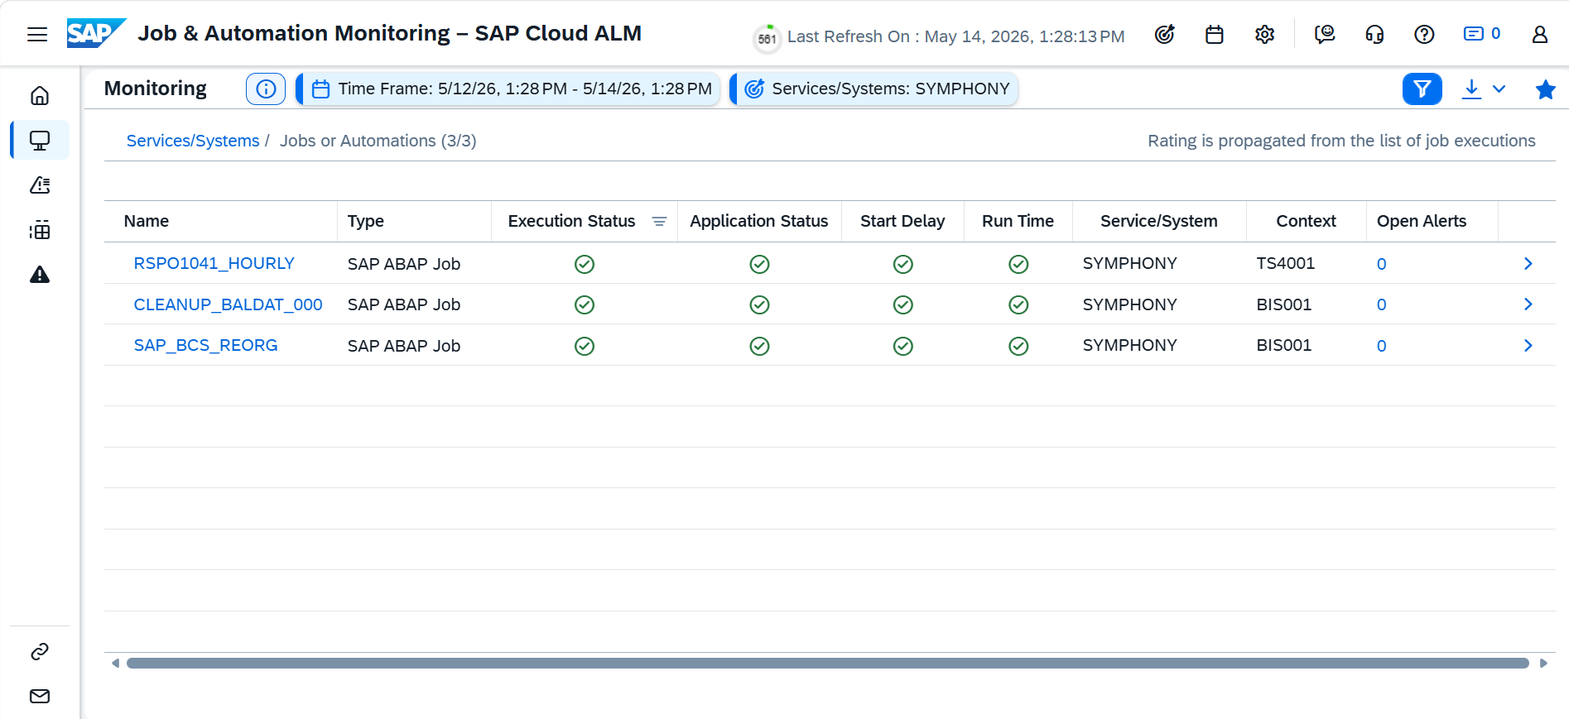This screenshot has width=1569, height=719.
Task: Open the warning triangle sidebar icon
Action: (x=40, y=275)
